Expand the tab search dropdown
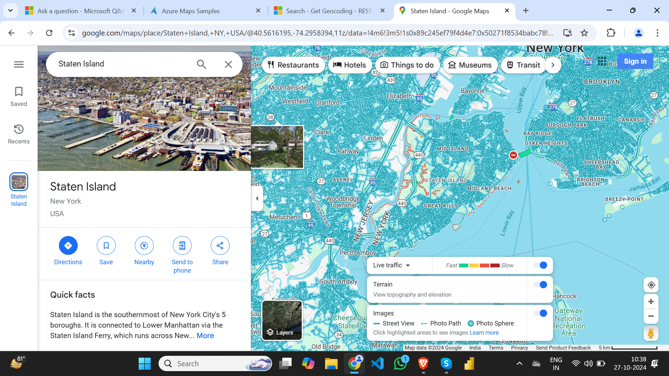This screenshot has width=669, height=376. [x=10, y=11]
